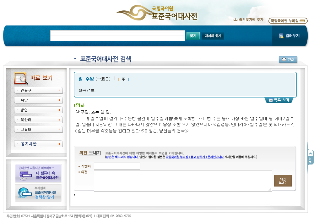Open the 공지사항 notices item
The width and height of the screenshot is (319, 223).
pos(38,144)
